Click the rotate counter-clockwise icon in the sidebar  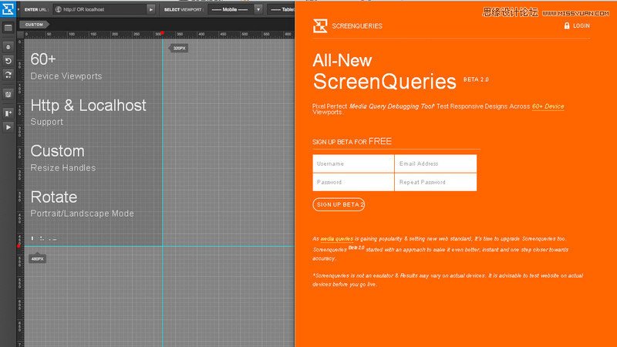pos(8,61)
